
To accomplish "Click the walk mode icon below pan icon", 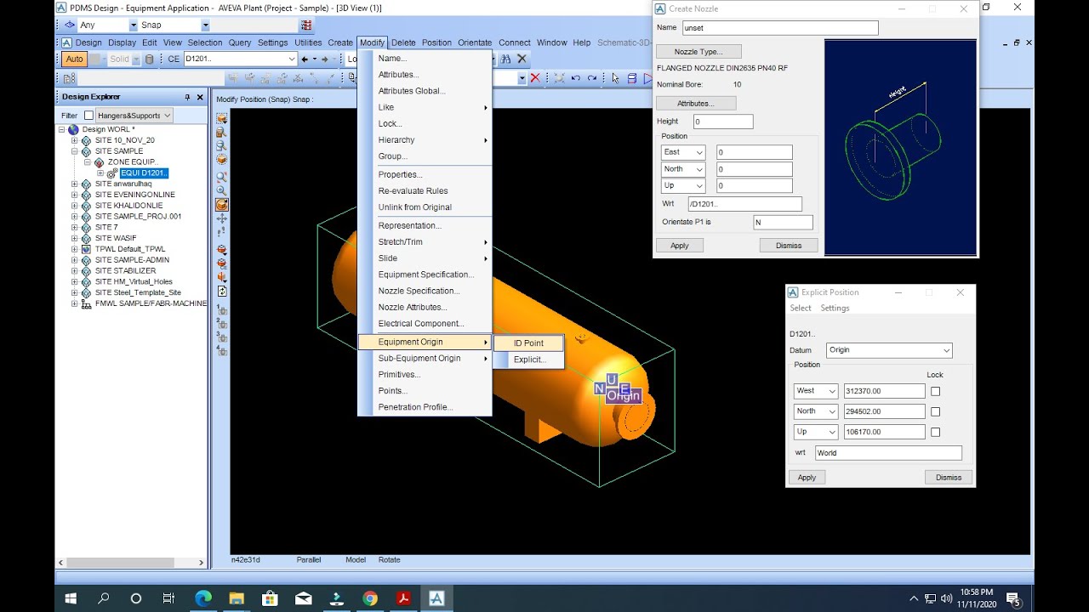I will click(222, 232).
